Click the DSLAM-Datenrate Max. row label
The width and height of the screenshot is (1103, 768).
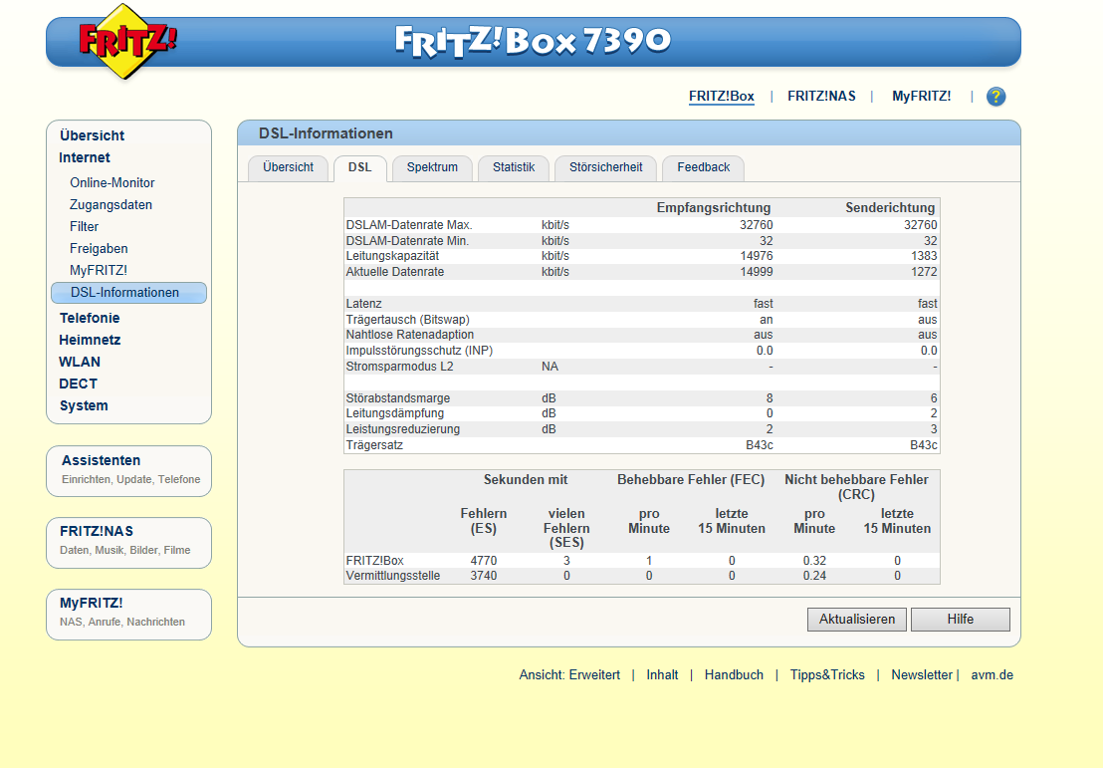tap(409, 225)
